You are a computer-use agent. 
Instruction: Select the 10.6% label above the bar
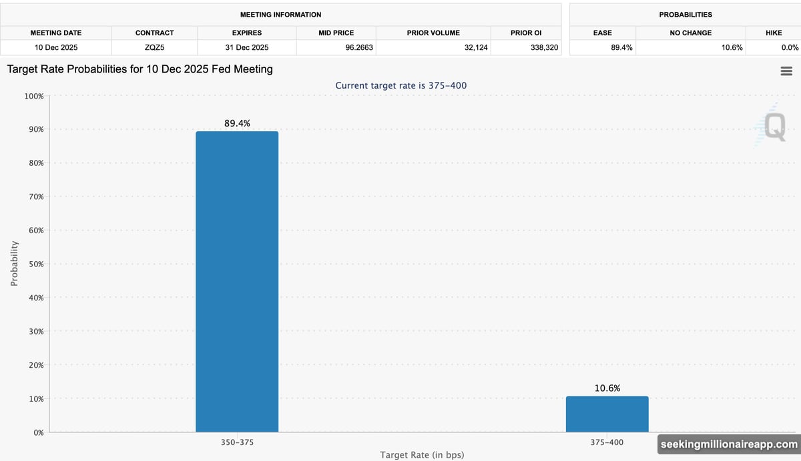coord(607,388)
